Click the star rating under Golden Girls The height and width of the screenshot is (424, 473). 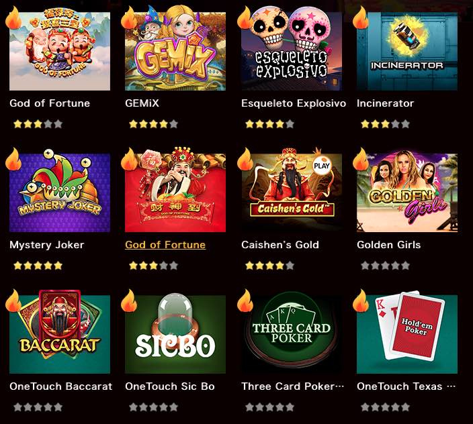tap(385, 266)
